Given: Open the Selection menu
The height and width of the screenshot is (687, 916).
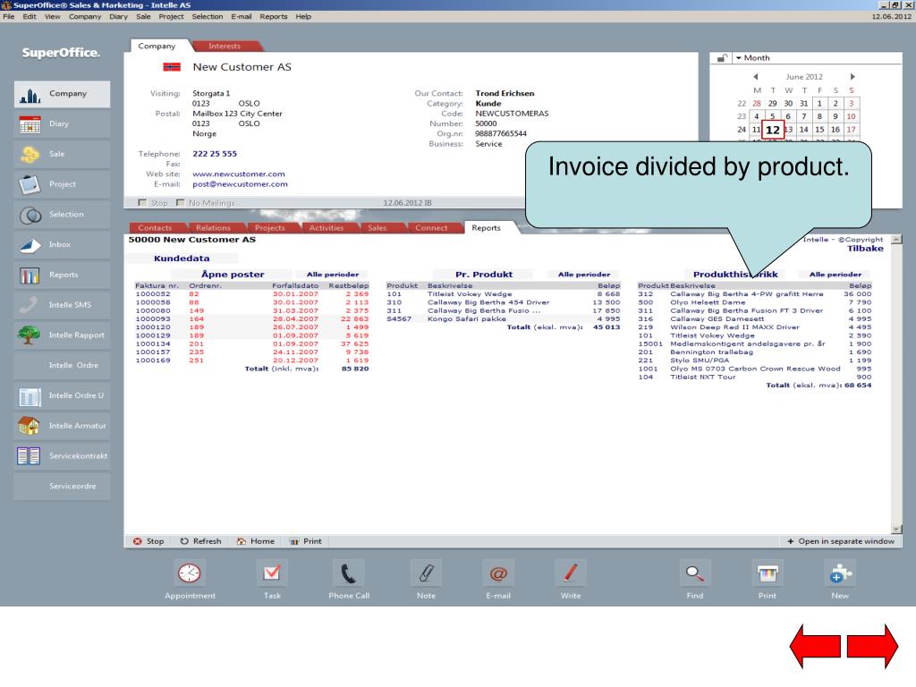Looking at the screenshot, I should 208,16.
